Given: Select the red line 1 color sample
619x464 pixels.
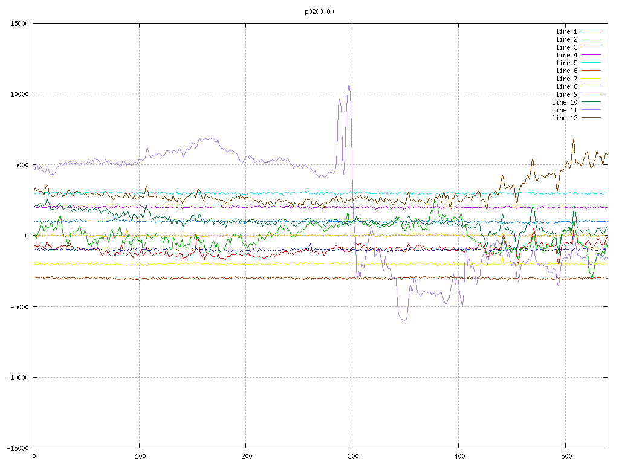Looking at the screenshot, I should [x=591, y=31].
